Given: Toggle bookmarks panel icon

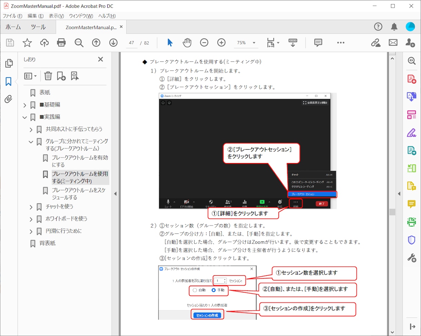Looking at the screenshot, I should [9, 81].
